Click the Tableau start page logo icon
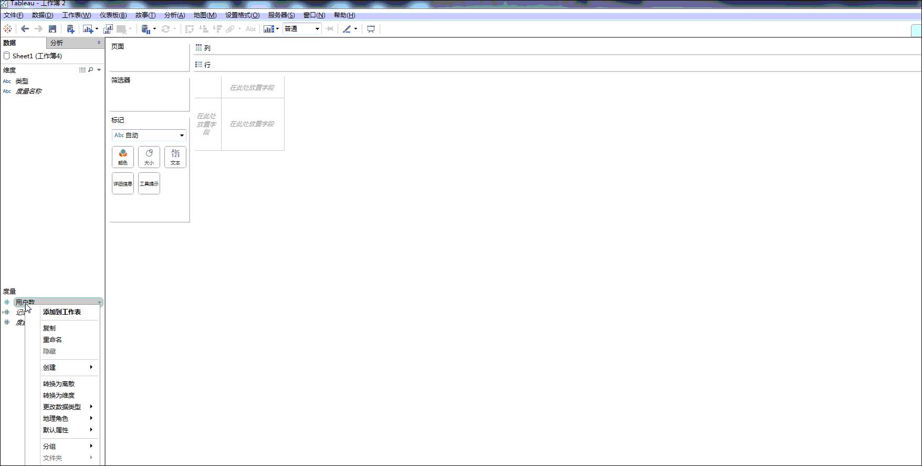Viewport: 922px width, 466px height. tap(7, 29)
